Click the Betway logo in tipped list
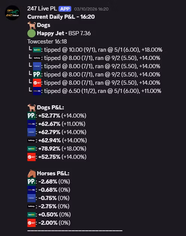The image size is (186, 236). click(x=37, y=58)
